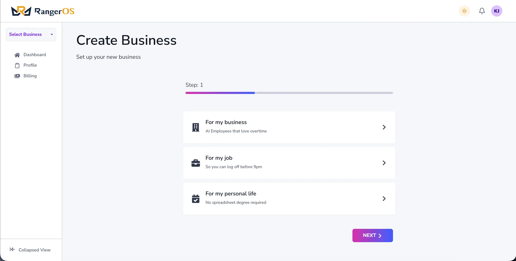Choose the For my job option
Image resolution: width=516 pixels, height=261 pixels.
(x=289, y=163)
